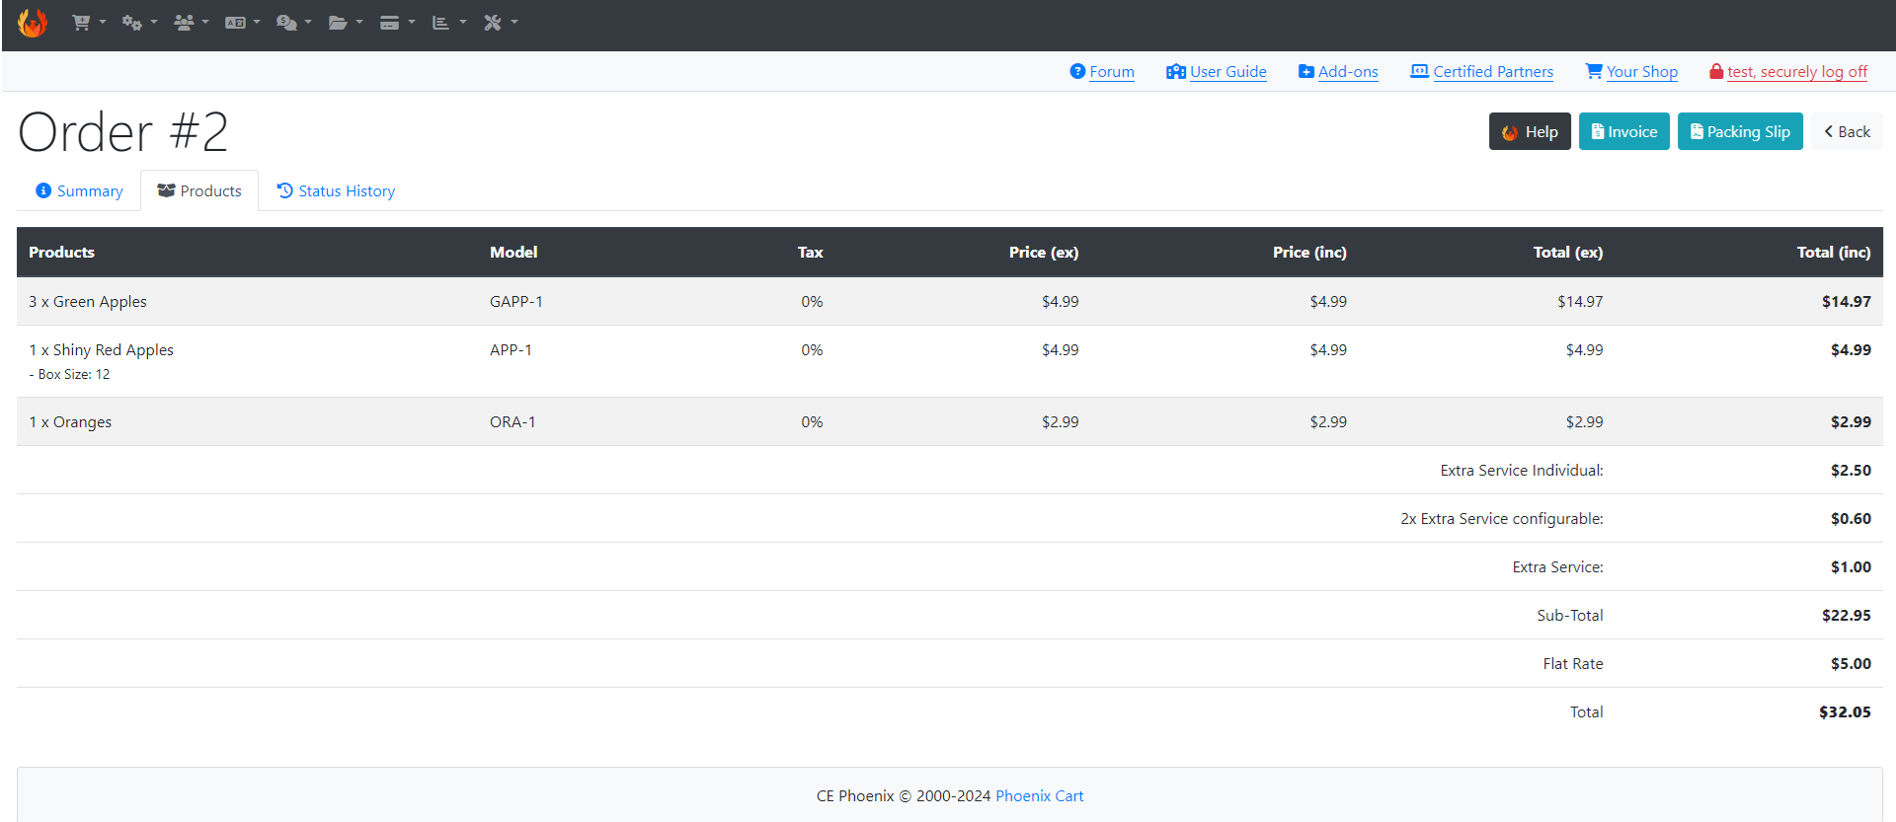The height and width of the screenshot is (822, 1896).
Task: Click the Green Apples total "$14.97" in bold
Action: pos(1847,301)
